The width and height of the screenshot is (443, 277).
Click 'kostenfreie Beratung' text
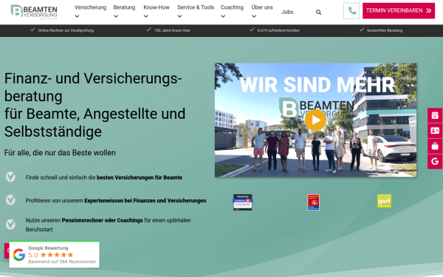tap(385, 30)
